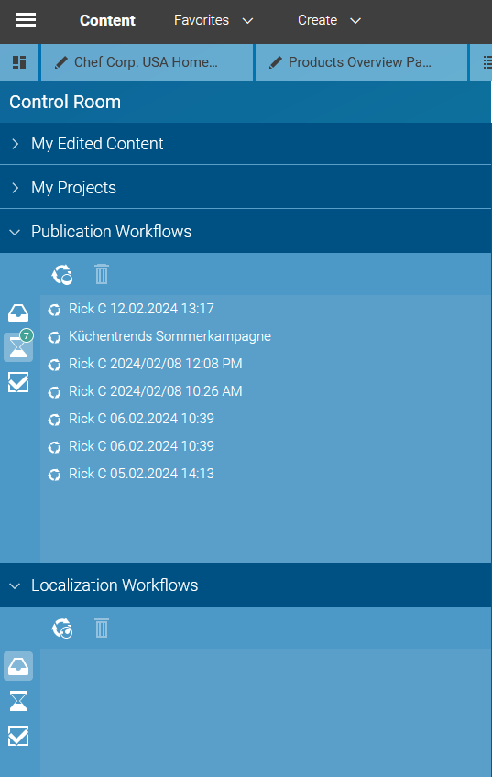
Task: Select the Content menu item
Action: pos(107,20)
